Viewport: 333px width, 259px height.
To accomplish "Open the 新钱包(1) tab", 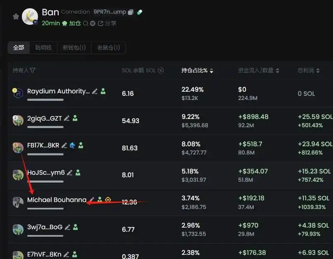I will (74, 48).
